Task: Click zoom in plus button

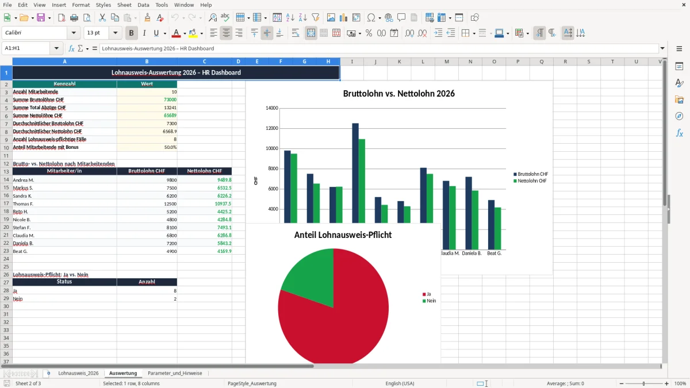Action: [667, 383]
